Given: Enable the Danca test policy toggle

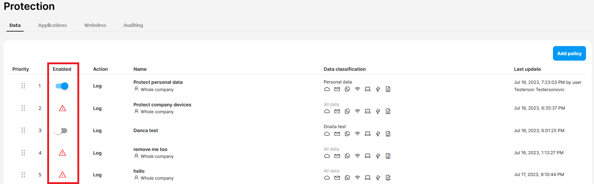Looking at the screenshot, I should [x=61, y=131].
